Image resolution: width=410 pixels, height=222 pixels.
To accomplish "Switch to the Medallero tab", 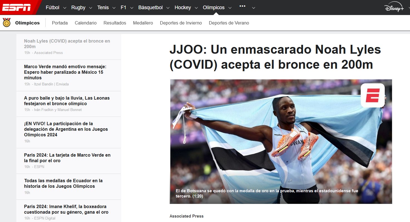I will tap(143, 23).
